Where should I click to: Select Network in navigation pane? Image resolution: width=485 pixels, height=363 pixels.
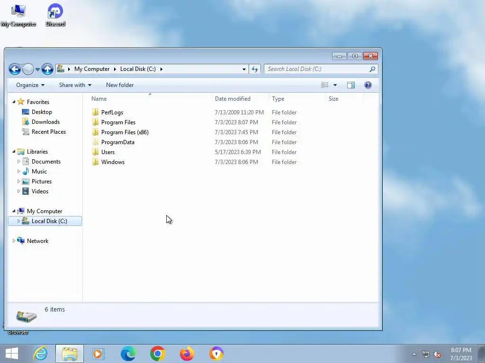37,241
